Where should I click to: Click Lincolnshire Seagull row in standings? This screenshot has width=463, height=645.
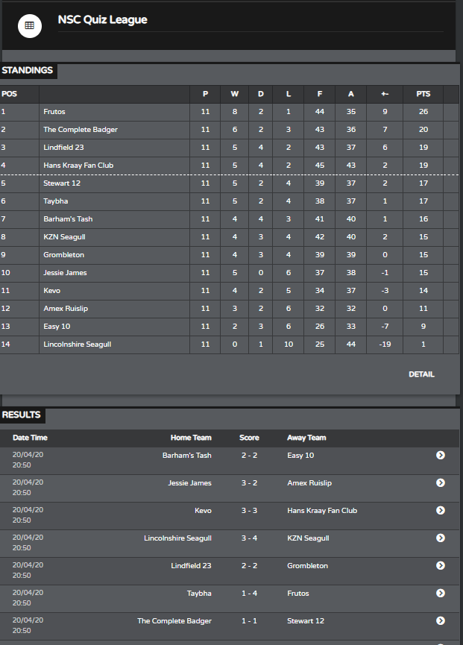[x=230, y=344]
